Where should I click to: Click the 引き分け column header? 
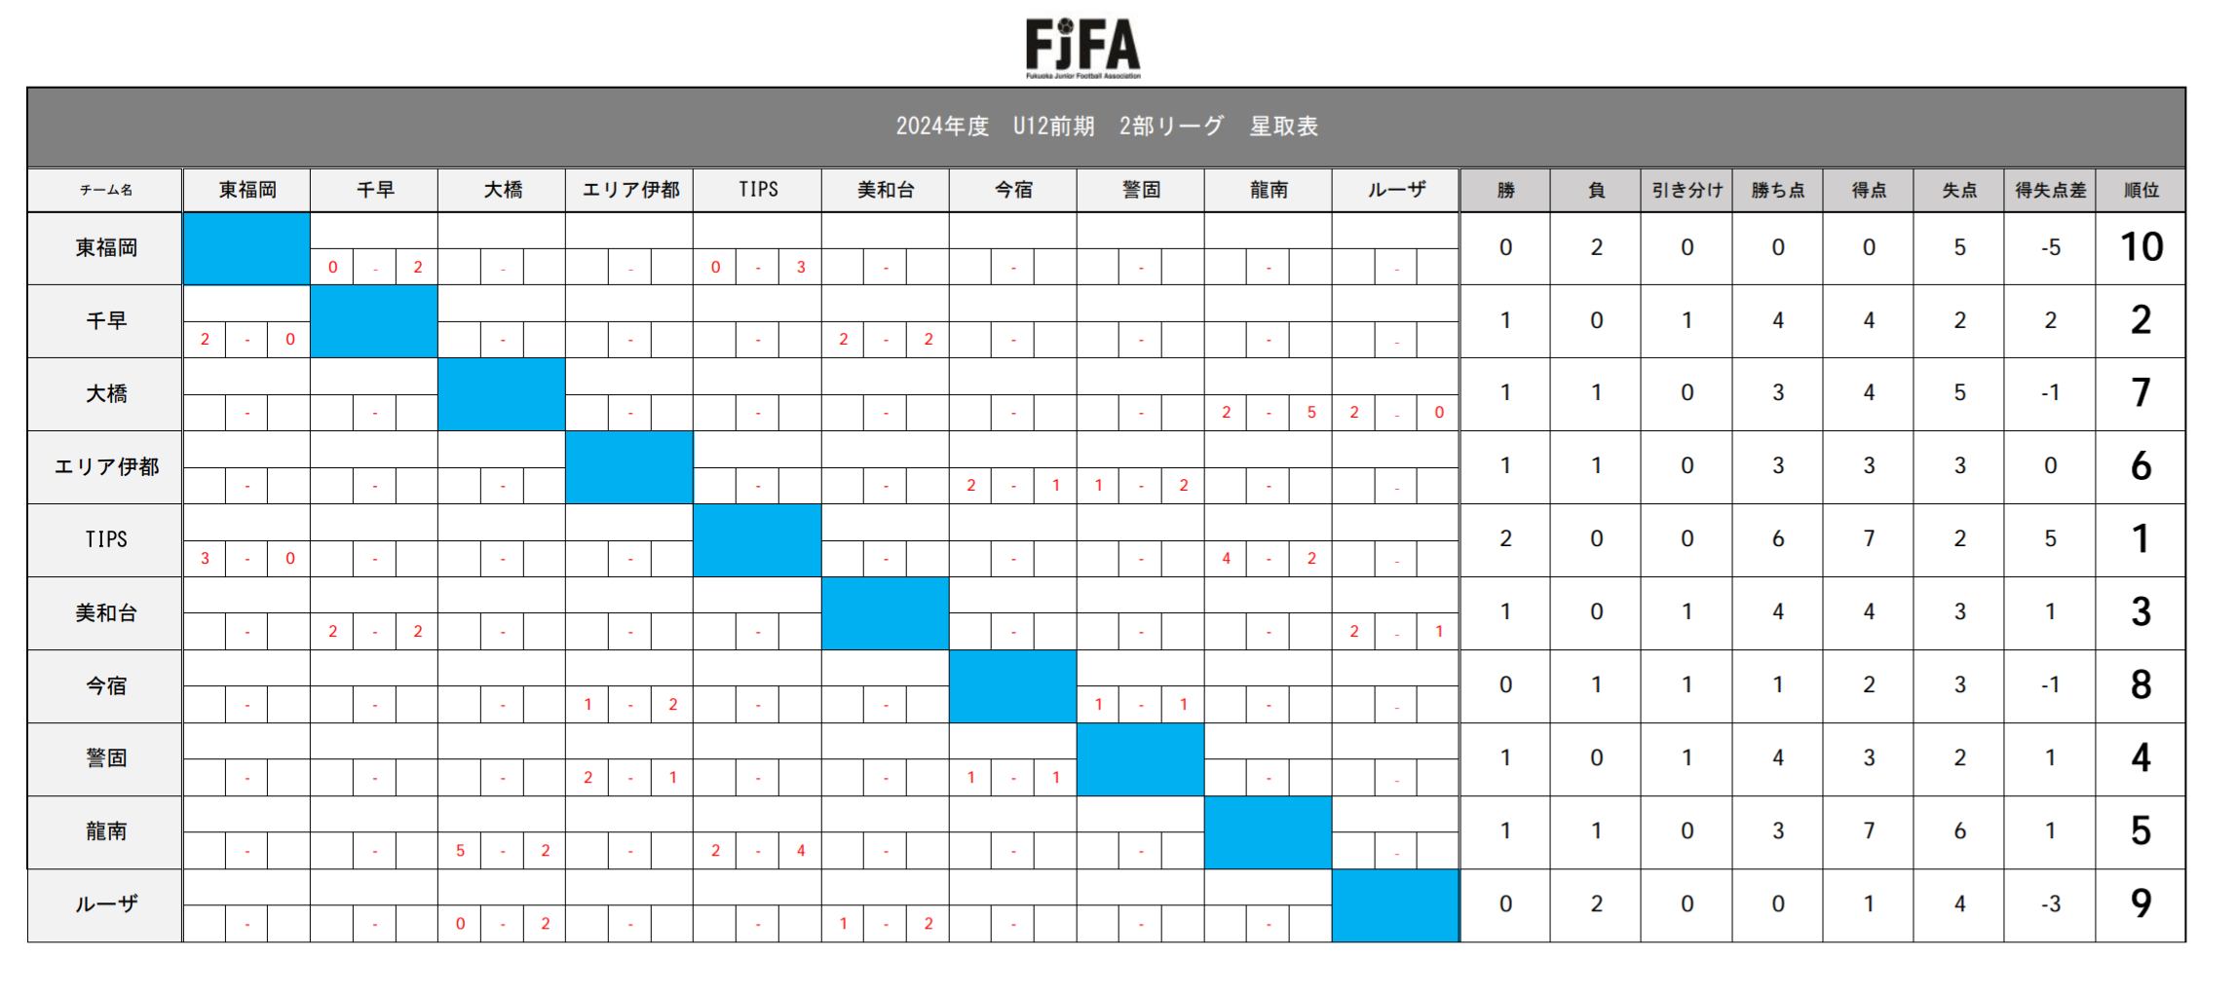(1686, 190)
